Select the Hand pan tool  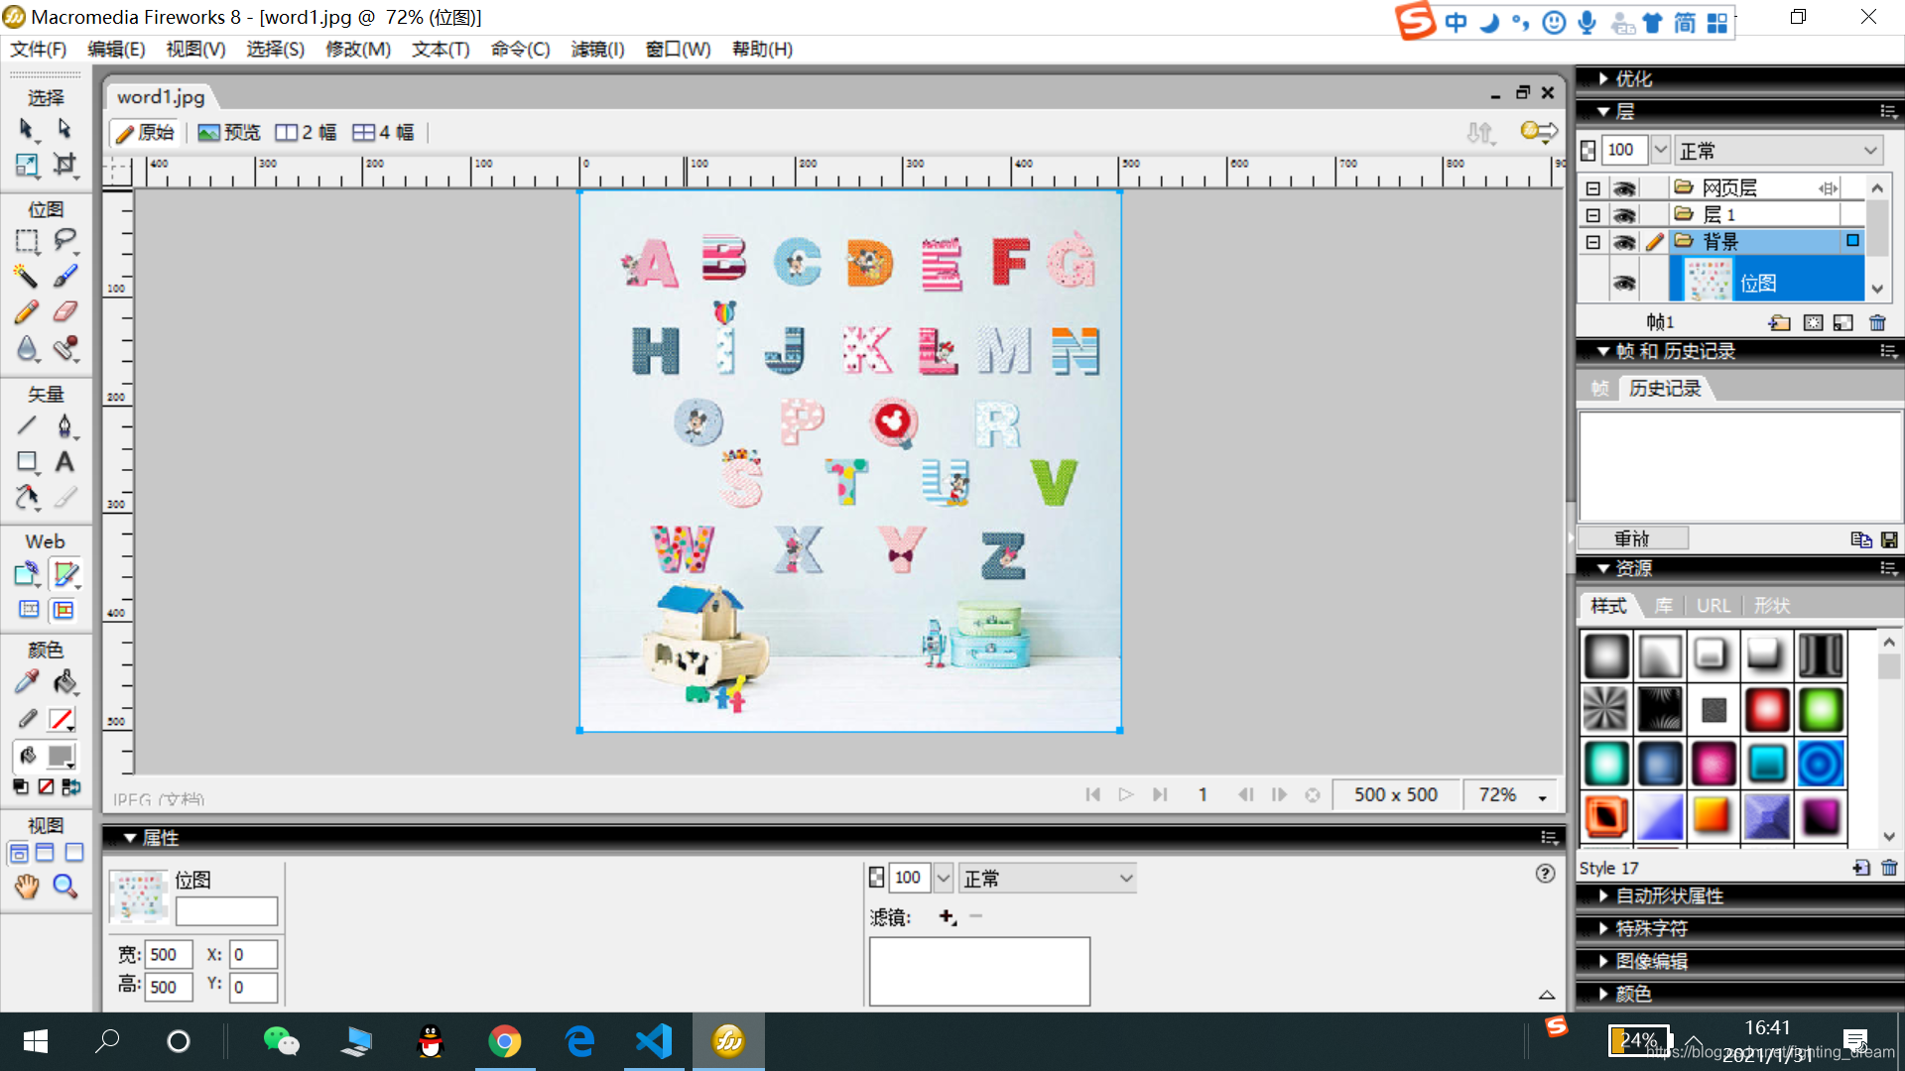coord(26,886)
